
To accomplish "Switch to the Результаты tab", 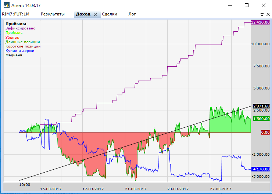I will click(x=53, y=14).
